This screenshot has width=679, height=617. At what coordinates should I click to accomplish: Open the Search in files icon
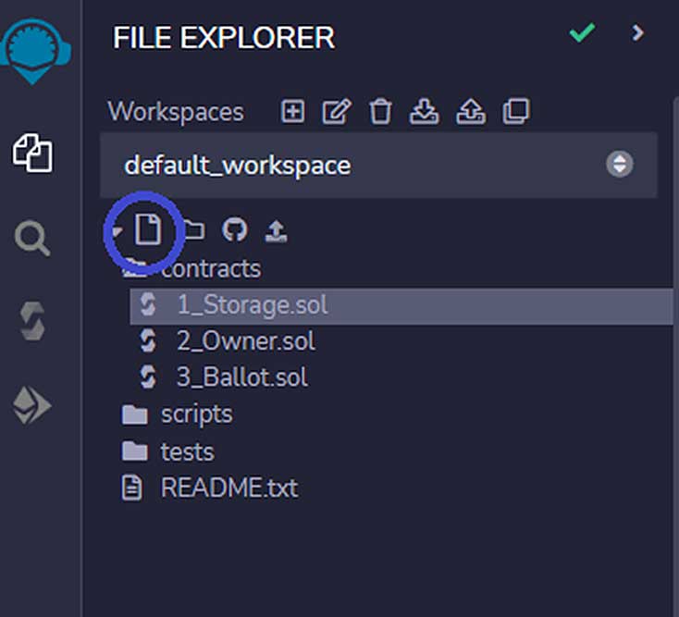tap(32, 238)
